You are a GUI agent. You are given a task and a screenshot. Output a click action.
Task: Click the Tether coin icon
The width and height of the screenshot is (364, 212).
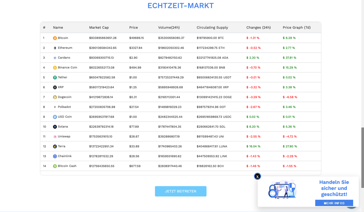coord(55,77)
